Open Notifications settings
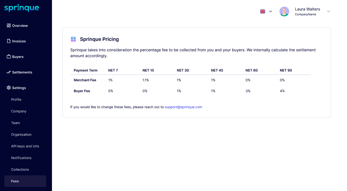 pyautogui.click(x=21, y=158)
